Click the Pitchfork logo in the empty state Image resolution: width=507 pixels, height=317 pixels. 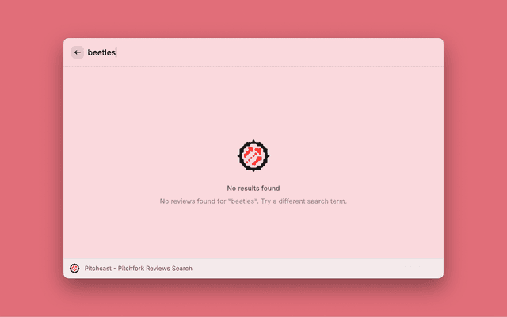[253, 155]
